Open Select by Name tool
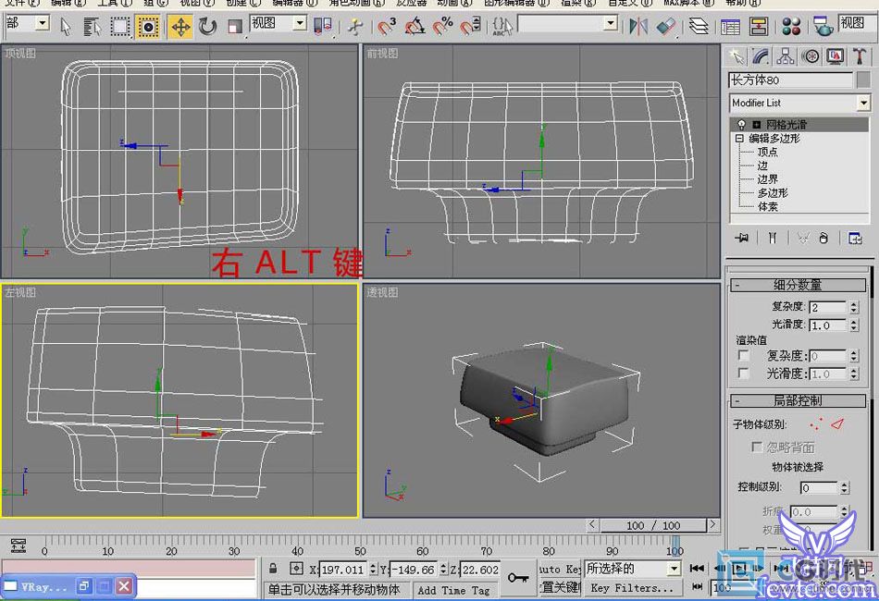The image size is (879, 601). (x=92, y=26)
